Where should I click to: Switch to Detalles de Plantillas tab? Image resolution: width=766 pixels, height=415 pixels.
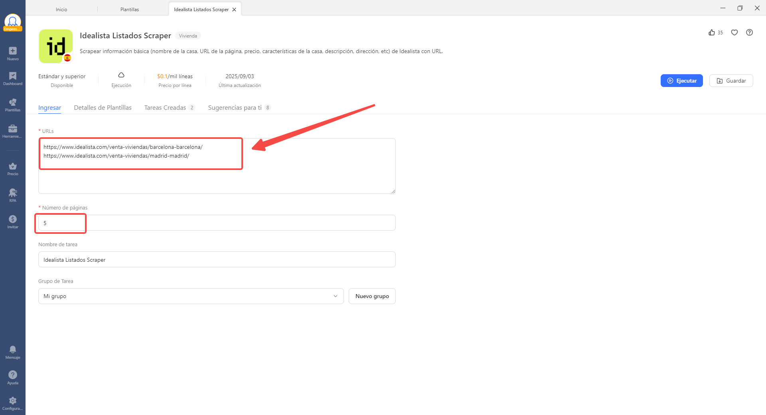point(103,108)
